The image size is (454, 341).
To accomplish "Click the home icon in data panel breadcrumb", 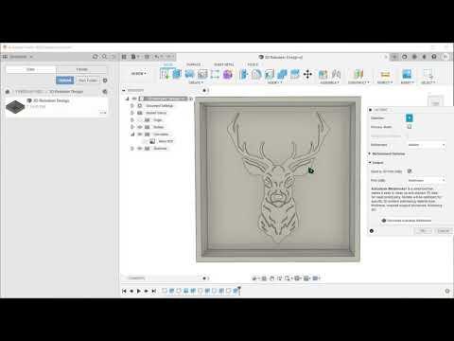I will [x=8, y=92].
